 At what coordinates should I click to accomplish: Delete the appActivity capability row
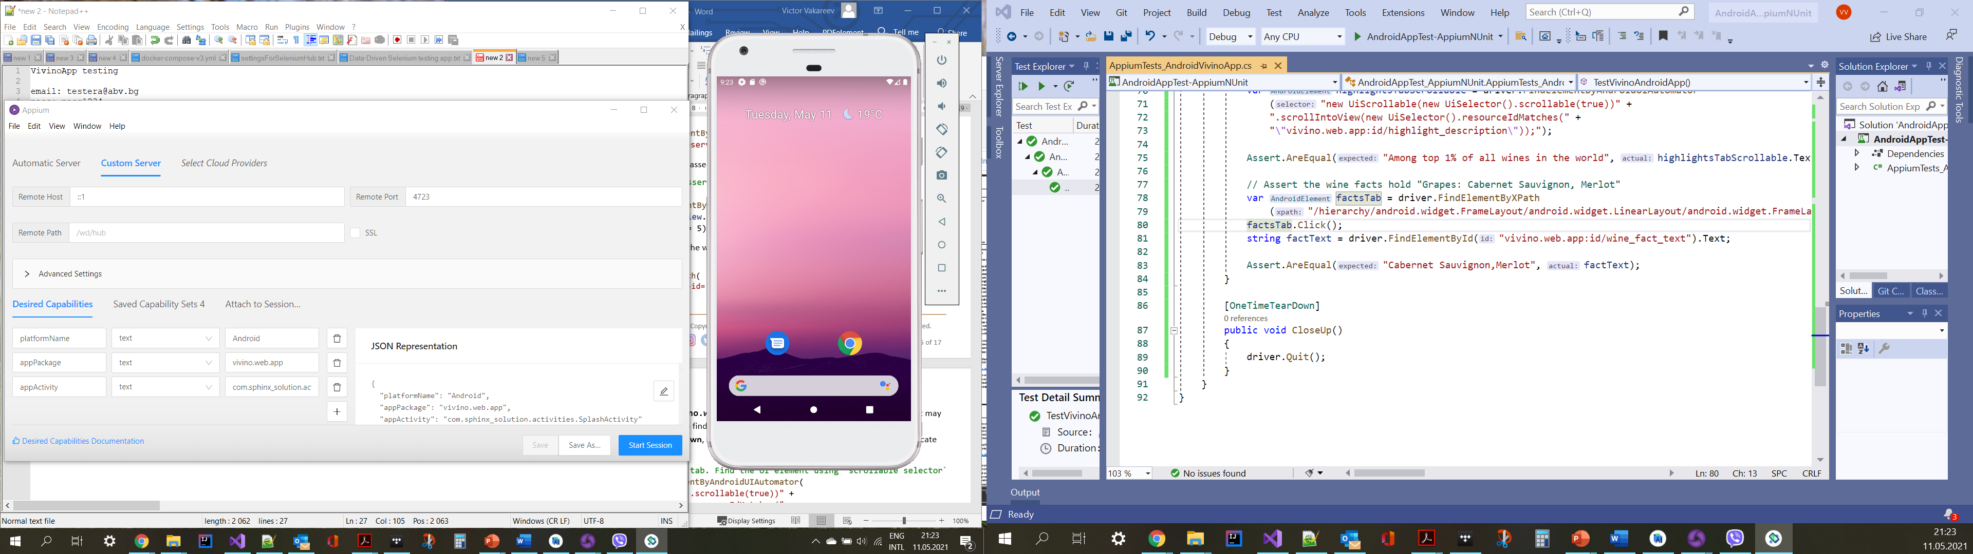337,387
